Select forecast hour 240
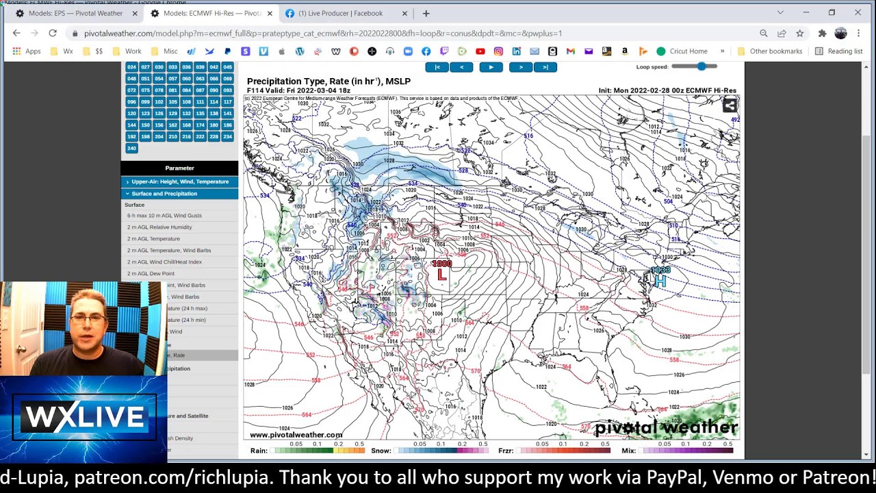This screenshot has height=493, width=876. point(131,148)
